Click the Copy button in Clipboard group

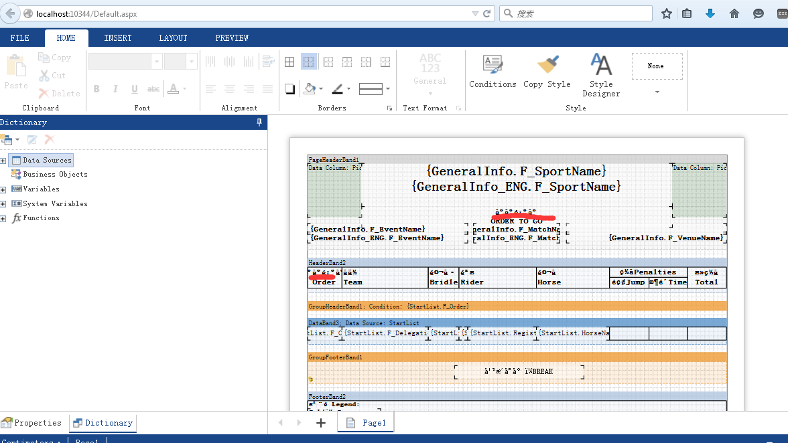tap(54, 58)
